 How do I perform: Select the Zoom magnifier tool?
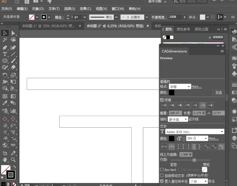tap(13, 160)
